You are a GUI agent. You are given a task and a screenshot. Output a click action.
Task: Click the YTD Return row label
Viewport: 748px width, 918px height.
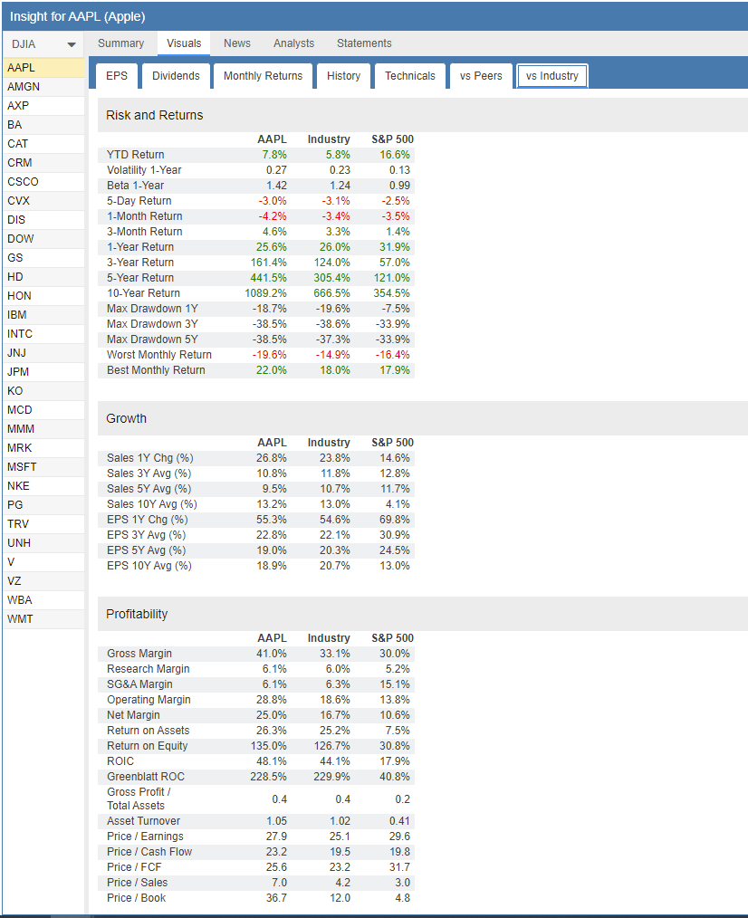[135, 155]
